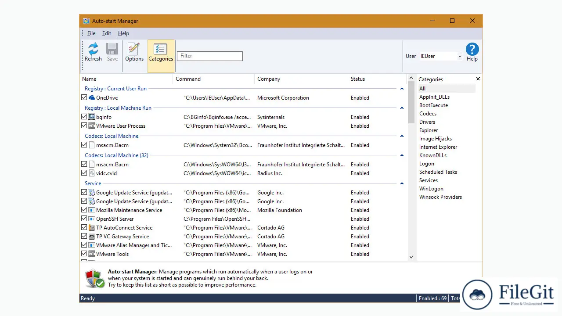
Task: Open the Options toolbar icon
Action: 134,49
